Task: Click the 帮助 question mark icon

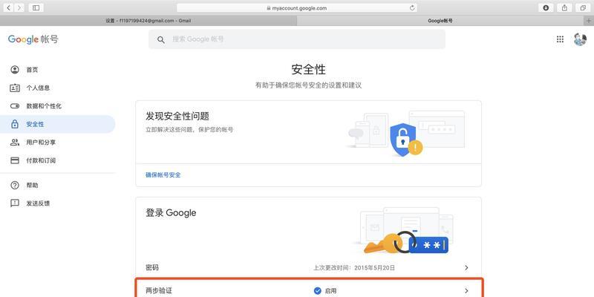Action: tap(15, 185)
